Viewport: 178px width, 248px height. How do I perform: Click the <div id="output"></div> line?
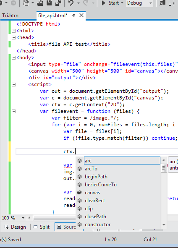[62, 78]
